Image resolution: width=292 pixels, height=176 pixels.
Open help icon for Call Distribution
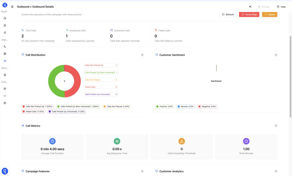(142, 55)
